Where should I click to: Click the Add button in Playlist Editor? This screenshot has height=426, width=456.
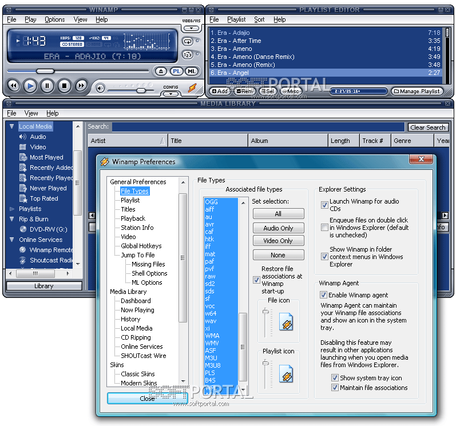[x=220, y=91]
